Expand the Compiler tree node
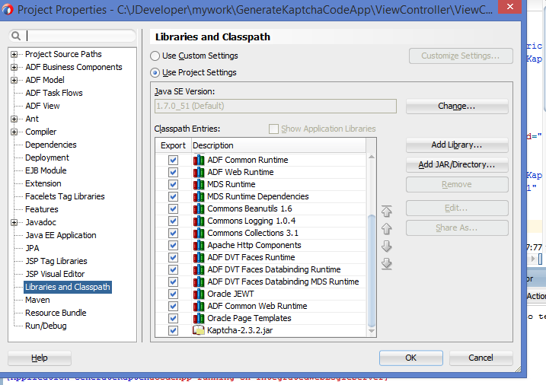Screen dimensions: 546x385 (x=14, y=132)
